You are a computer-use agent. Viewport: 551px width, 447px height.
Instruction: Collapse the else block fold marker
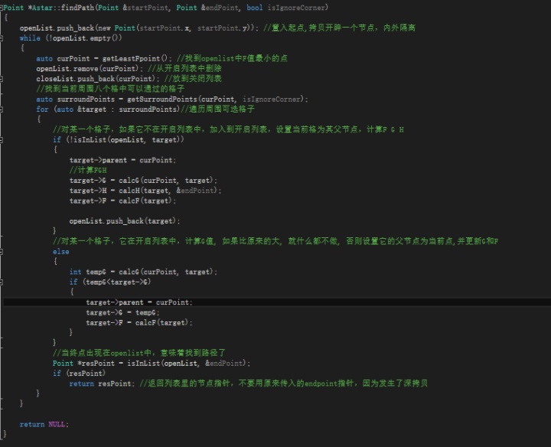pos(2,252)
